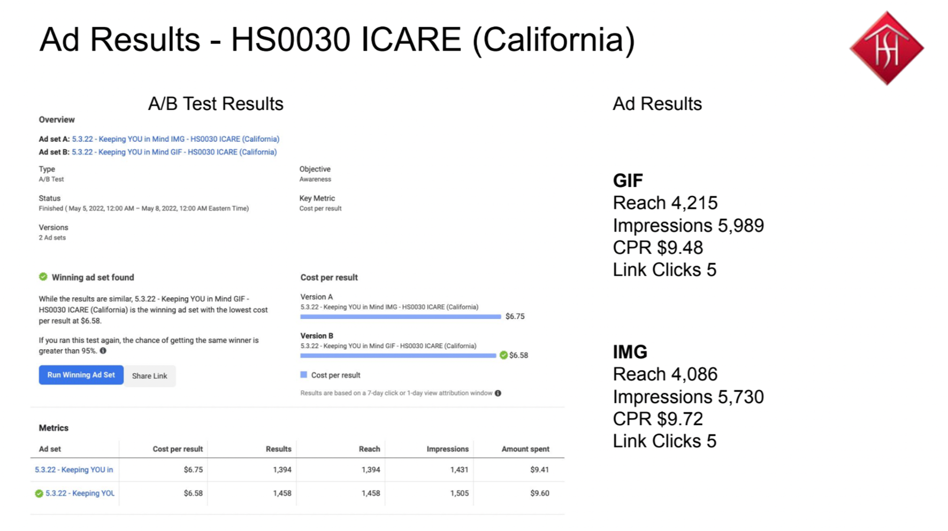Viewport: 948px width, 531px height.
Task: Open the Ad set A IMG link
Action: click(x=175, y=139)
